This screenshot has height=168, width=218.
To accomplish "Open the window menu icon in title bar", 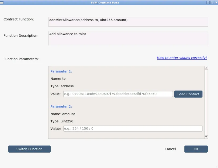I will [2, 2].
